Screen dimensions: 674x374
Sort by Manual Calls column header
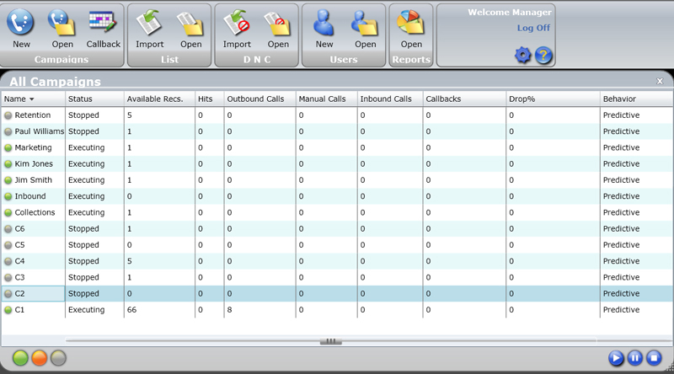326,99
